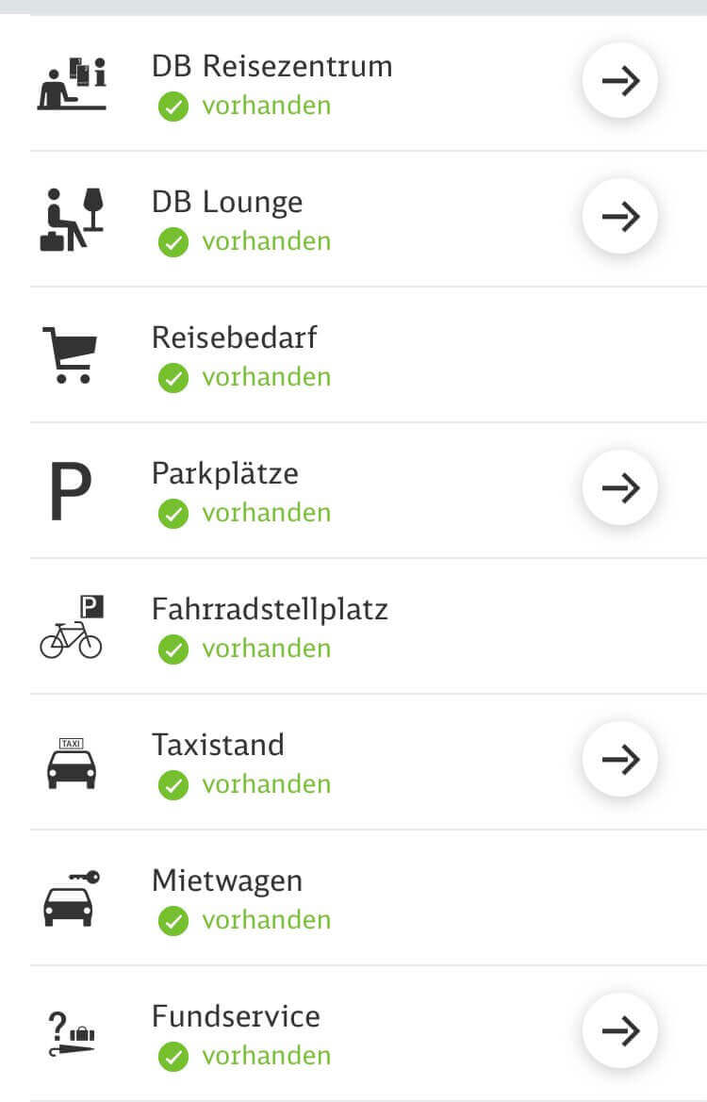Tap green checkmark under Reisebedarf
Viewport: 707px width, 1102px height.
tap(173, 378)
